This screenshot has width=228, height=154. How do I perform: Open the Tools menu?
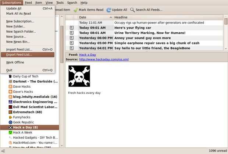click(x=60, y=3)
